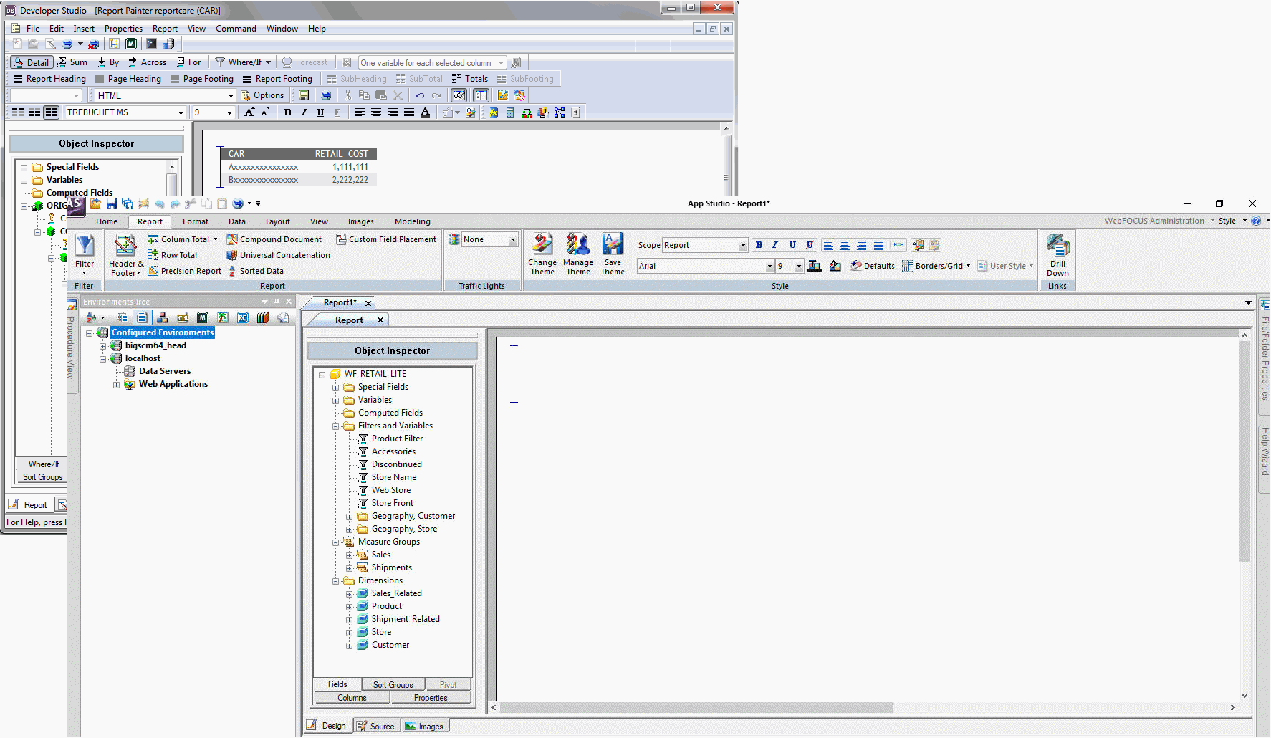Open the font color button in Developer Studio

tap(426, 112)
